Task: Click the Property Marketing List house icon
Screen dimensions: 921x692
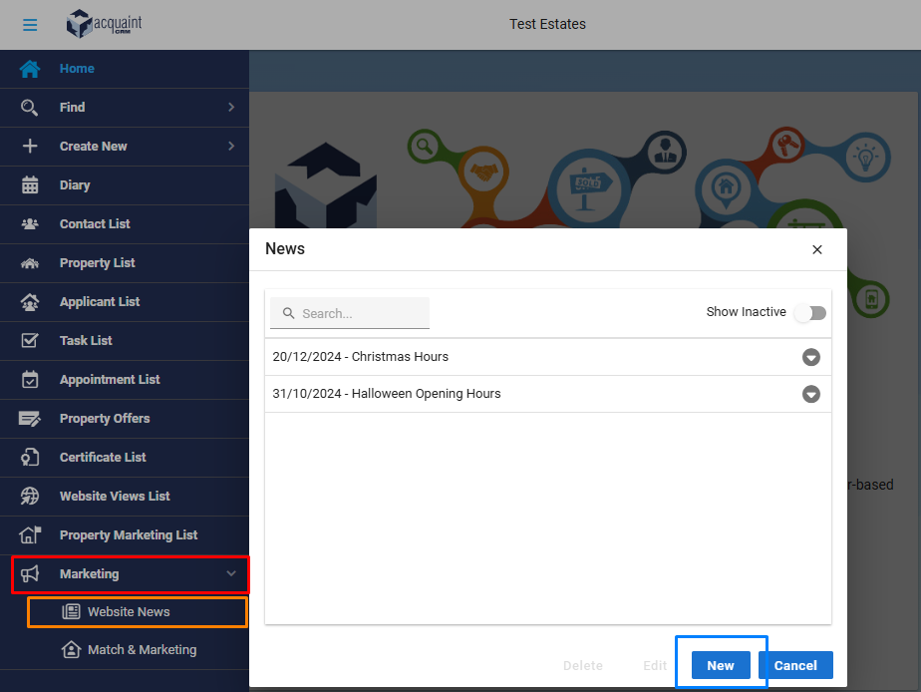Action: click(x=30, y=535)
